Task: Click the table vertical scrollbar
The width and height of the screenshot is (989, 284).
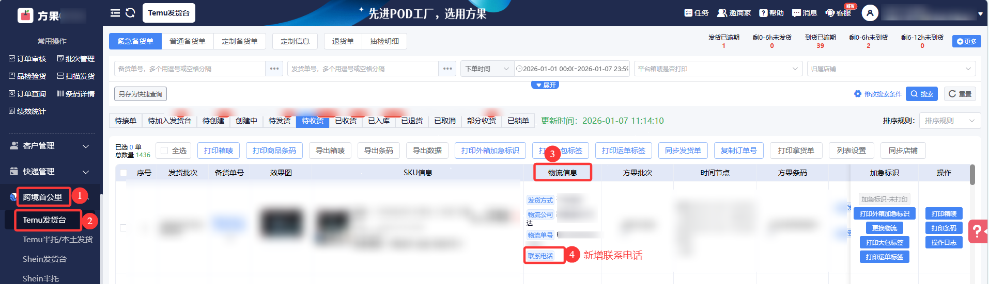Action: click(972, 175)
